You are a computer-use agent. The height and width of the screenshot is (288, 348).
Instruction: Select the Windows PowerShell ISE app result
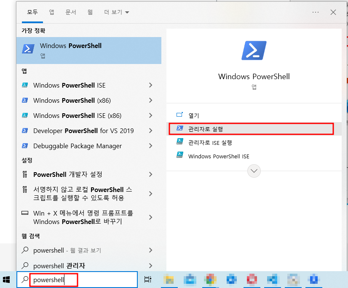click(89, 85)
